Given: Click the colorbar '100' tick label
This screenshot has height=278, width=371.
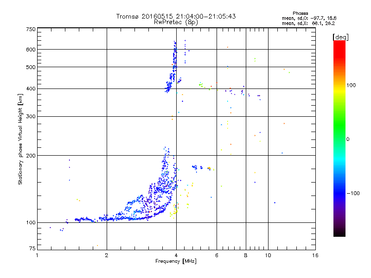Looking at the screenshot, I should 351,85.
